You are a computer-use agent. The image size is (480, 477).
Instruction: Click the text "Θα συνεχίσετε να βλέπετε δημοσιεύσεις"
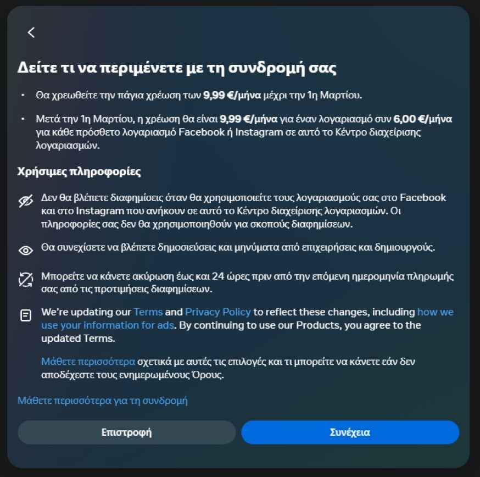[238, 247]
